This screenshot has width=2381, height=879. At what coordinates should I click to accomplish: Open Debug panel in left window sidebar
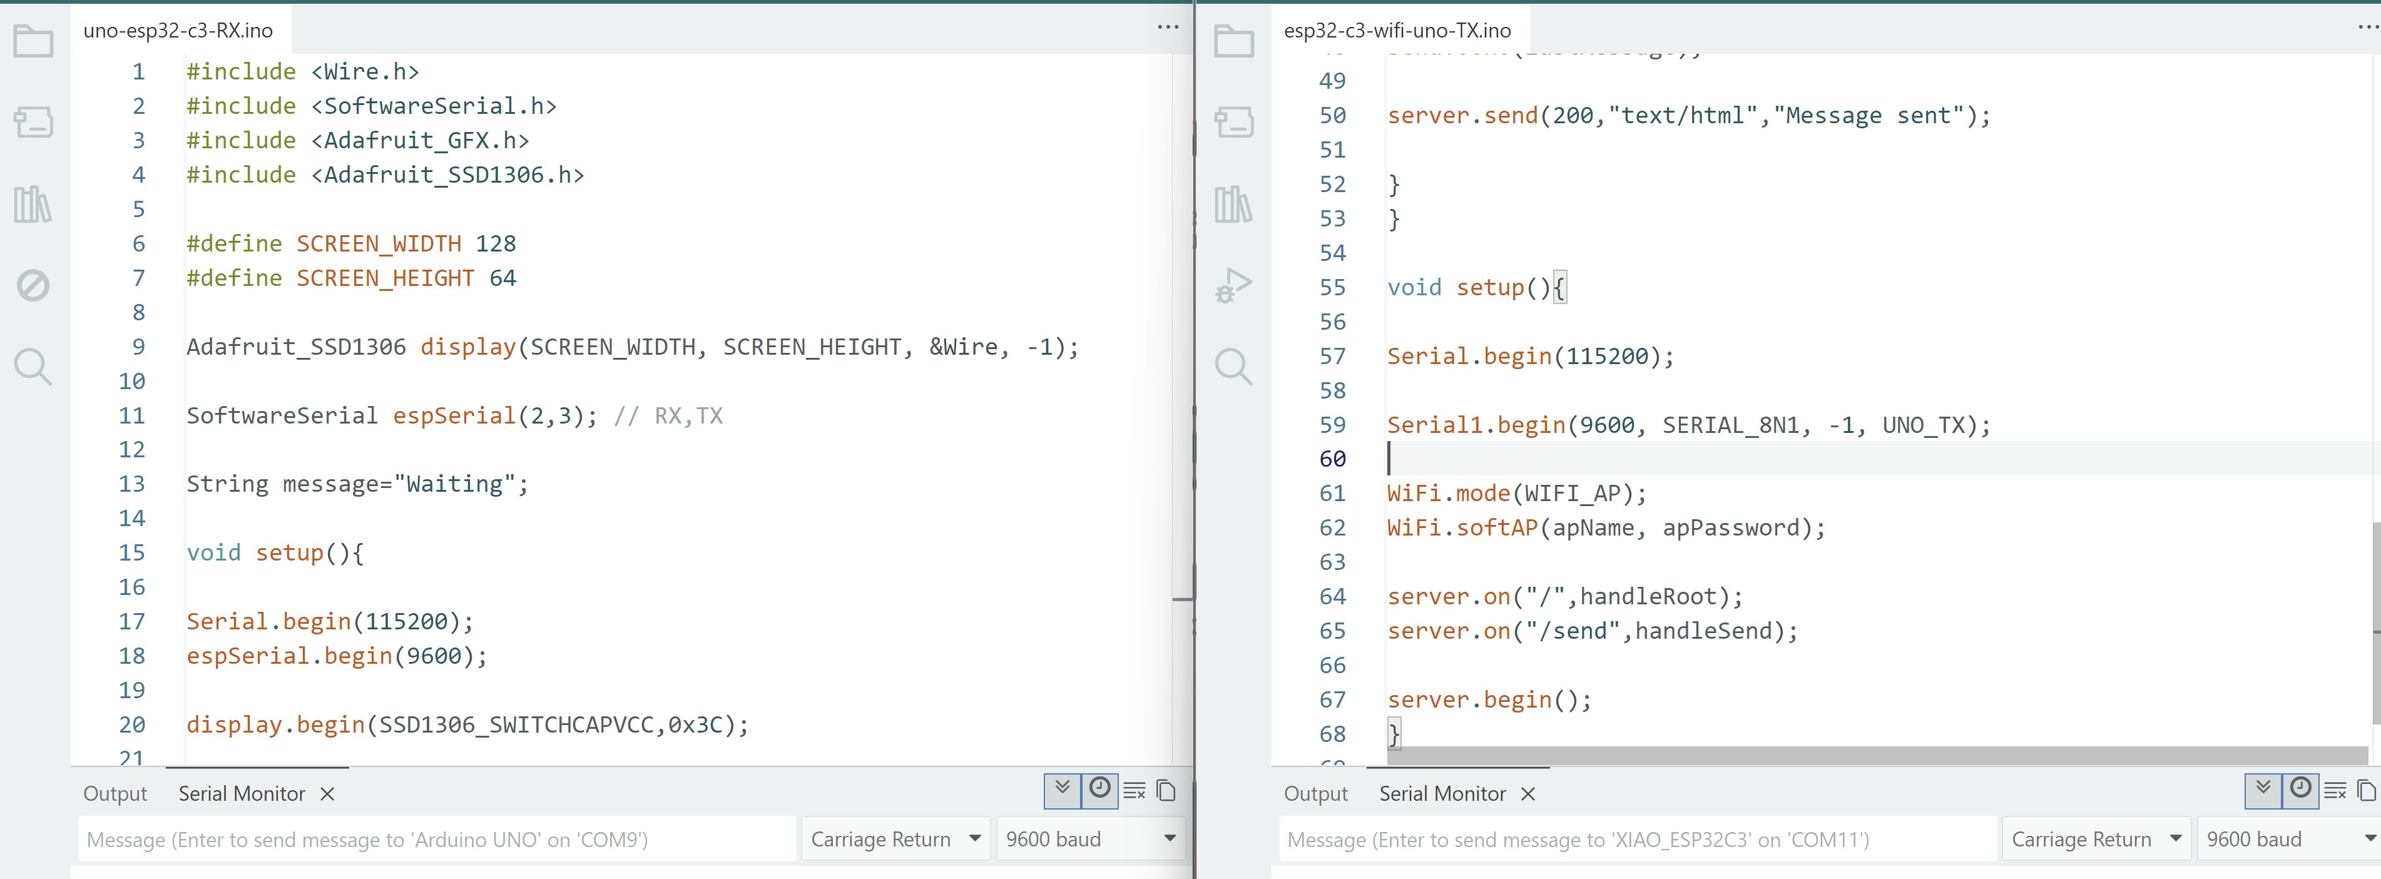pos(33,285)
